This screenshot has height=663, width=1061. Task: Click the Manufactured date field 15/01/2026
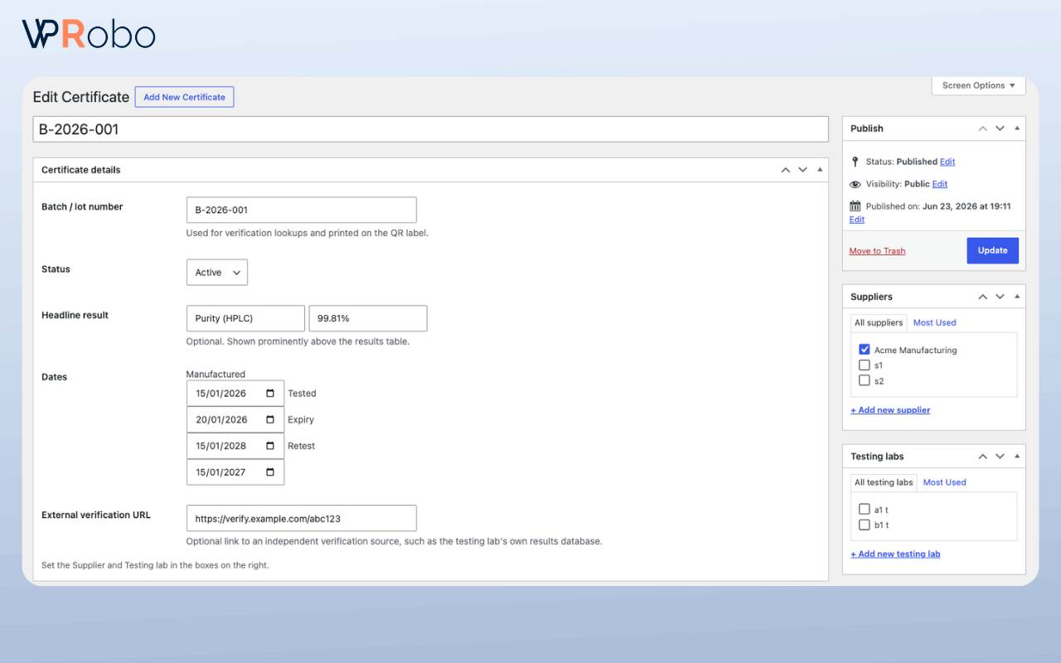coord(235,394)
